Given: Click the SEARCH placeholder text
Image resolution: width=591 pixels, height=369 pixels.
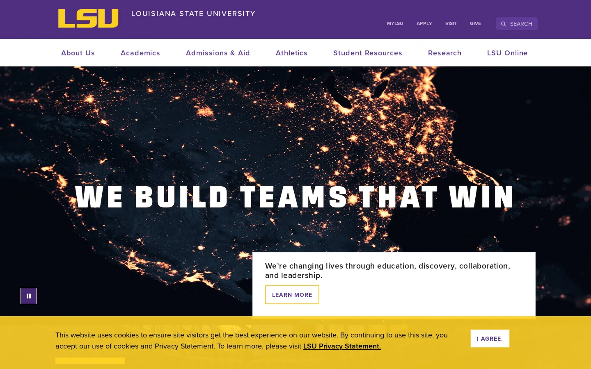Looking at the screenshot, I should (x=521, y=24).
